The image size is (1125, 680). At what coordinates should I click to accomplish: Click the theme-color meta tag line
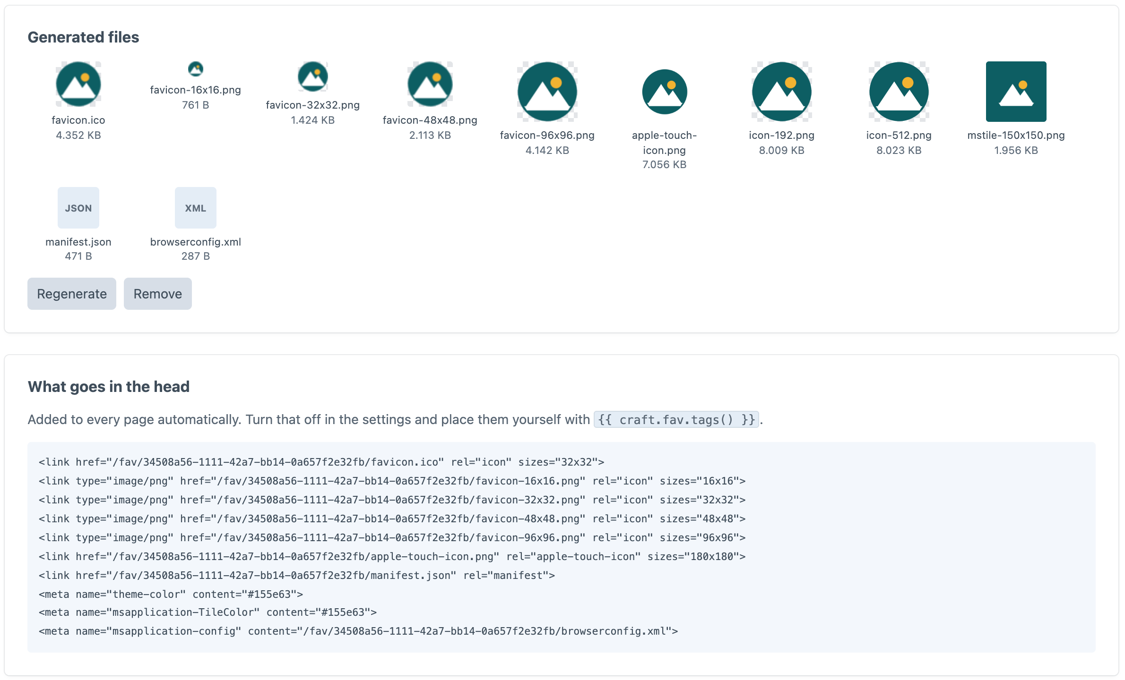click(171, 594)
